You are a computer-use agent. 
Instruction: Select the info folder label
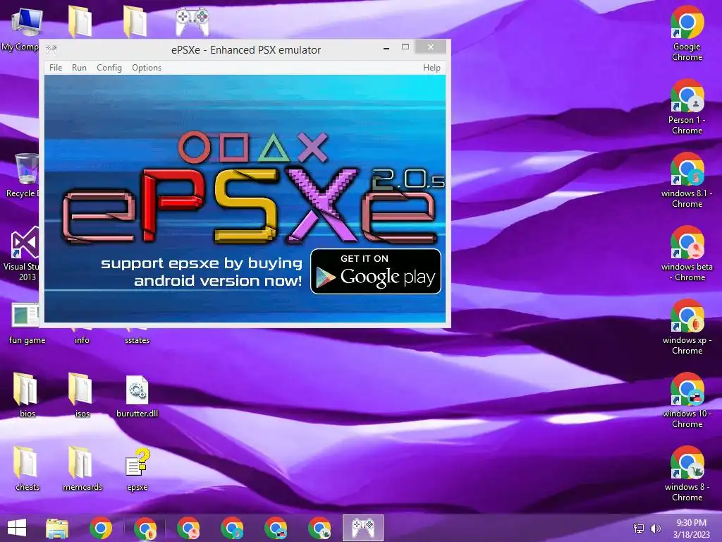click(82, 340)
